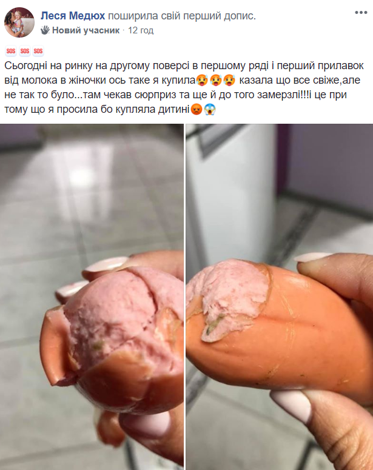Click the first SOS emoji
This screenshot has height=470, width=373.
tap(11, 51)
